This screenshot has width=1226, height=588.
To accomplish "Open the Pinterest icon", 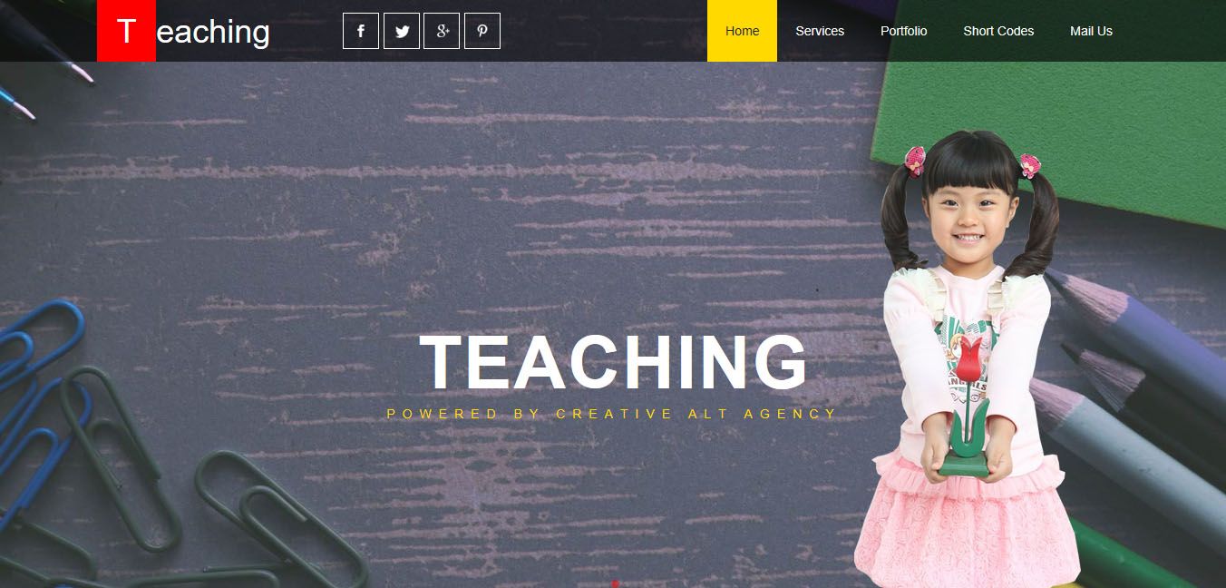I will 482,31.
